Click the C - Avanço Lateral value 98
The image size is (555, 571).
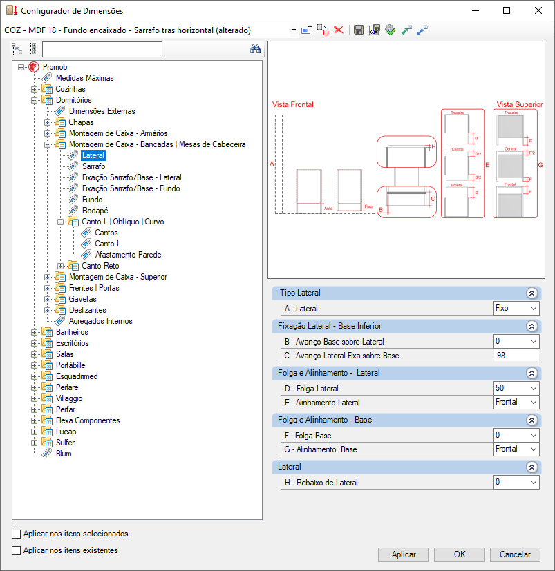click(516, 356)
